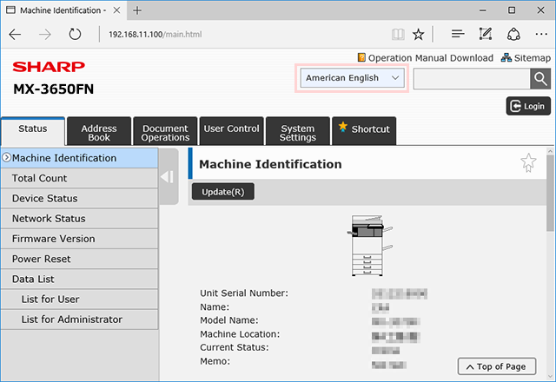Open the browser Hub lines icon
Screen dimensions: 556x382
click(458, 34)
